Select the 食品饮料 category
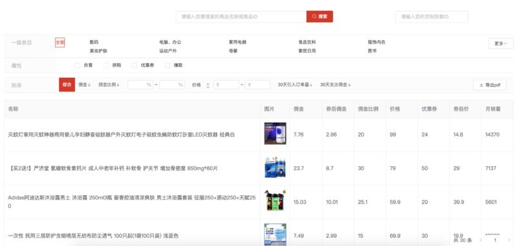Screen dimensions: 515x246 tap(307, 43)
